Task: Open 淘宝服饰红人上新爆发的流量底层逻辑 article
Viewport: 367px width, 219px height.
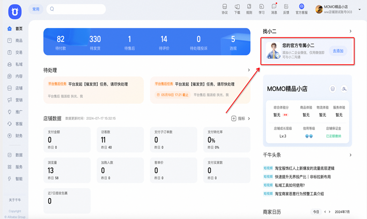Action: coord(305,168)
